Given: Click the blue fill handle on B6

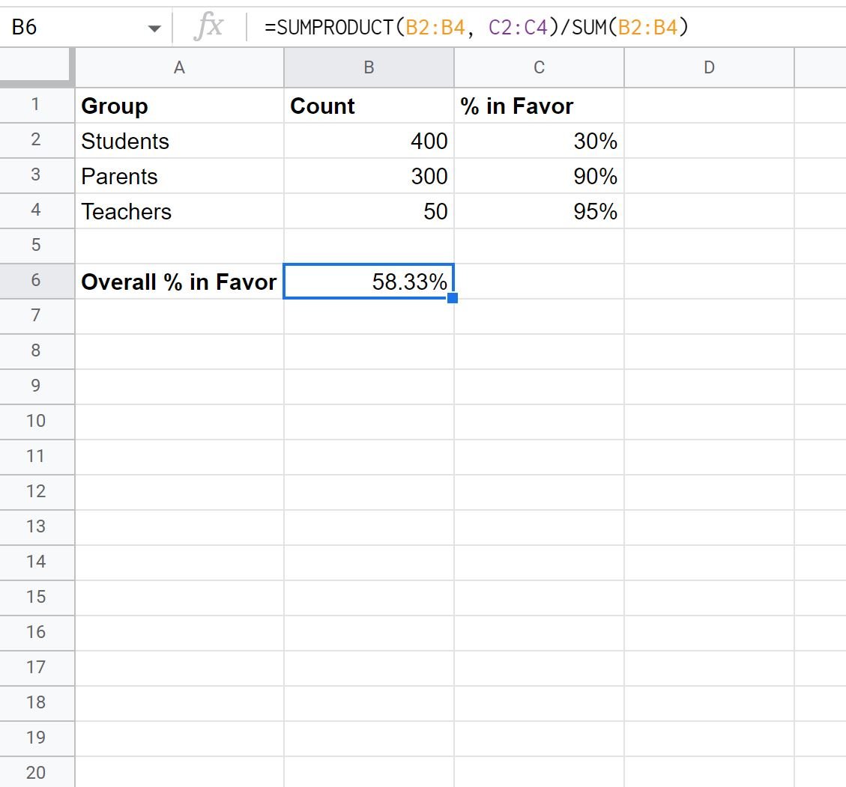Looking at the screenshot, I should click(453, 297).
